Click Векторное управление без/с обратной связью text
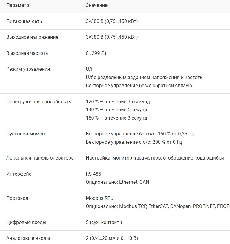 tap(139, 86)
